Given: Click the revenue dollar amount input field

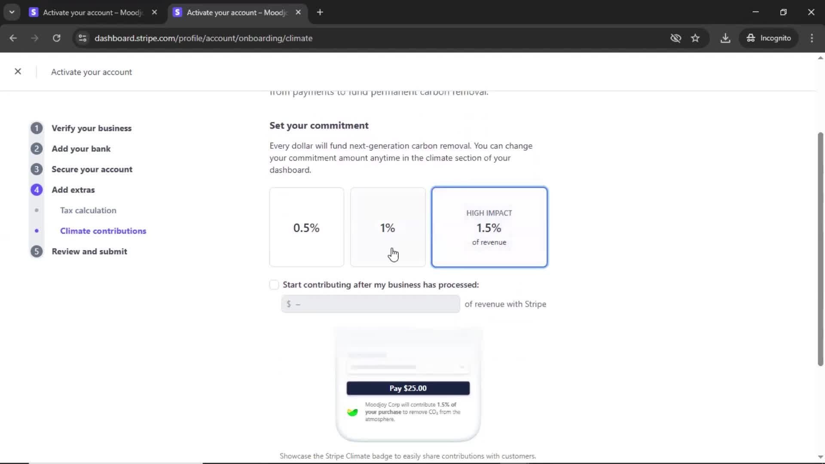Looking at the screenshot, I should coord(370,304).
